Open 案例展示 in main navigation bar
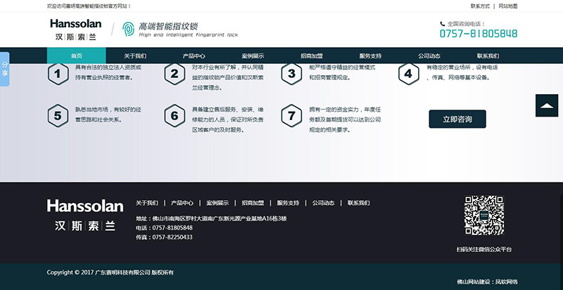 pyautogui.click(x=253, y=56)
